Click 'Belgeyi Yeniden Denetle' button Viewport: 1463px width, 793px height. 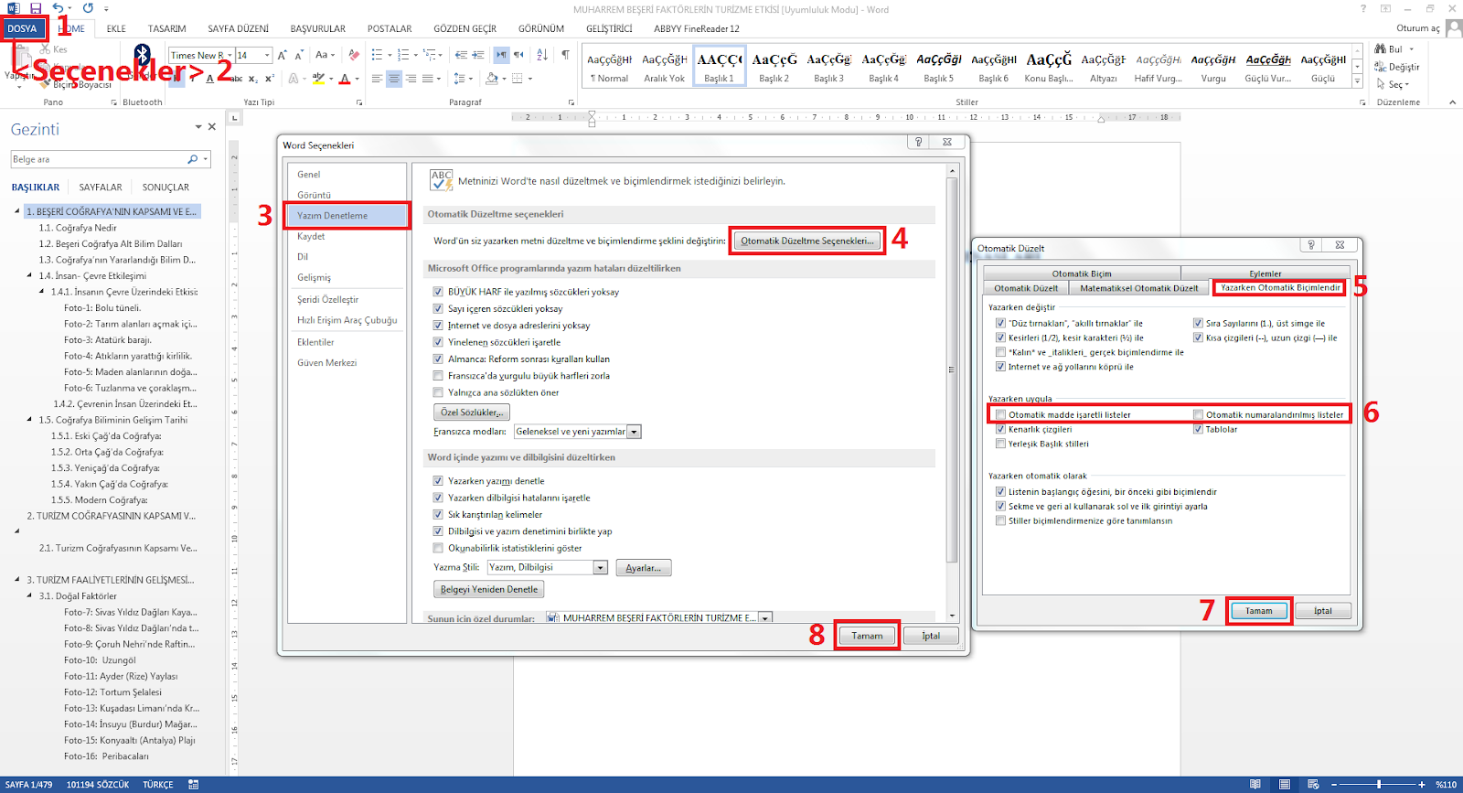pyautogui.click(x=489, y=589)
